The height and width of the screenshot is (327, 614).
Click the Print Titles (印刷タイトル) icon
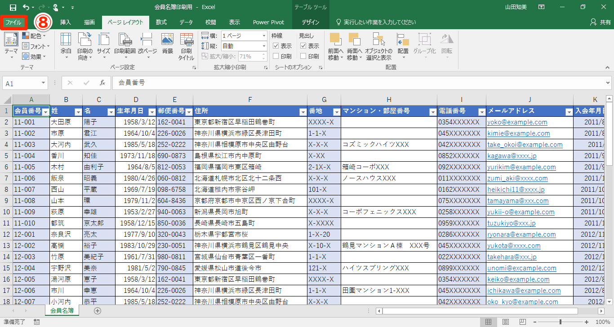point(186,39)
